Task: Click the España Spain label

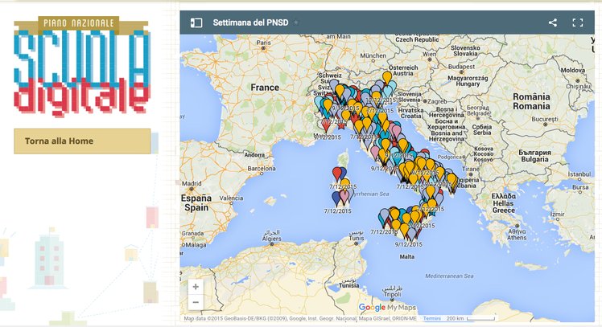Action: (x=196, y=202)
